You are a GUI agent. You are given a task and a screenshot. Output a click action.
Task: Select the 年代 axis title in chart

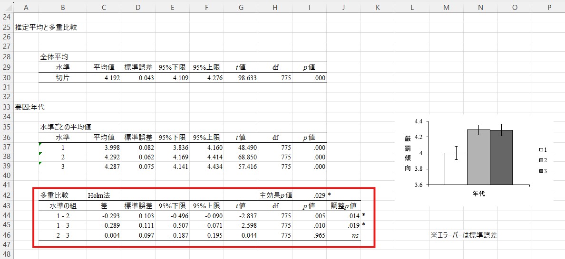tap(478, 194)
